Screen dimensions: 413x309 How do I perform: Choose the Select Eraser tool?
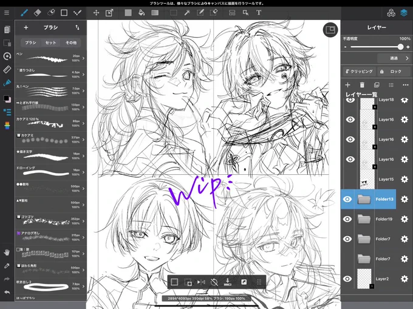[214, 13]
